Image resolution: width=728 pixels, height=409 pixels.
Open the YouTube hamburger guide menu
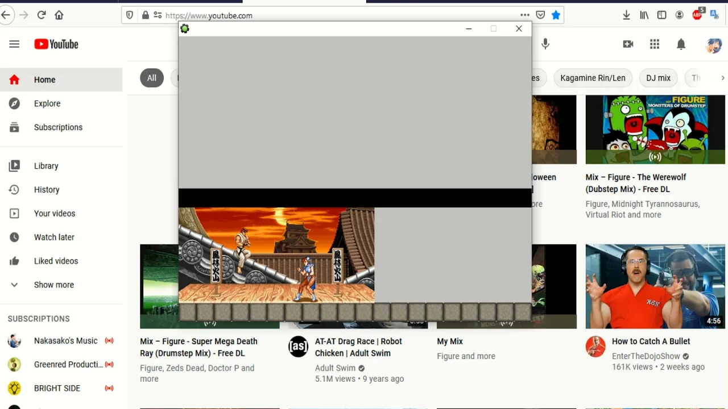point(14,44)
